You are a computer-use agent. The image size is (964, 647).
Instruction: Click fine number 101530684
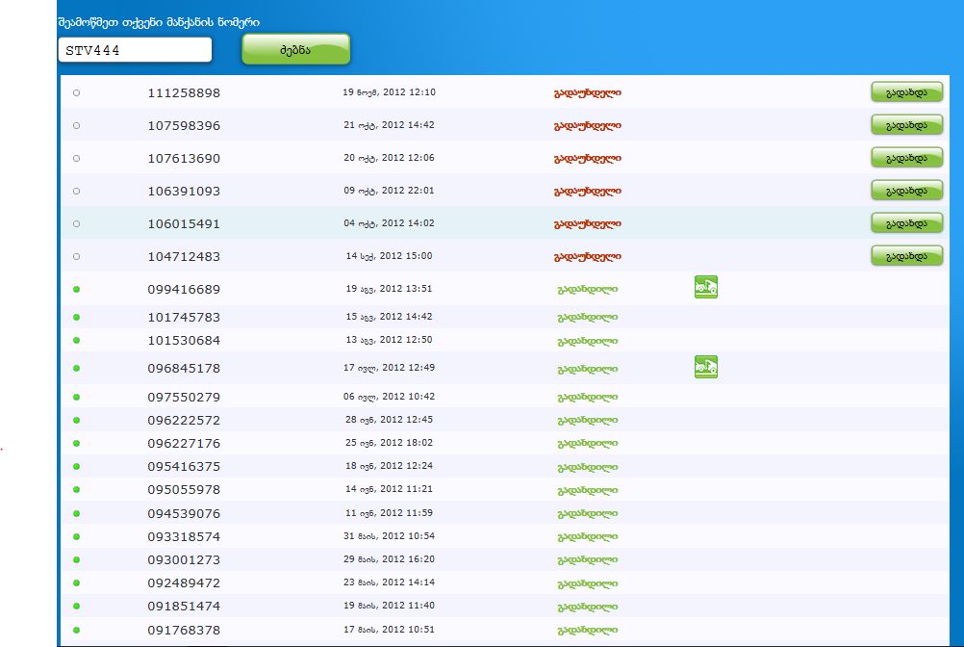pyautogui.click(x=184, y=340)
